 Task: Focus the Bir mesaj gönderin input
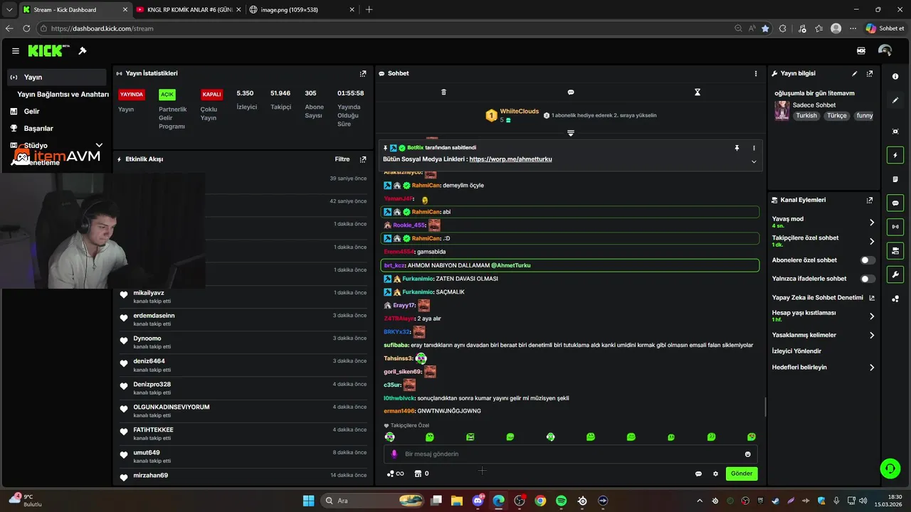click(569, 454)
